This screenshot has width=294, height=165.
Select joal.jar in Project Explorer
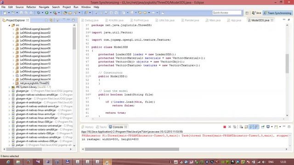20,145
